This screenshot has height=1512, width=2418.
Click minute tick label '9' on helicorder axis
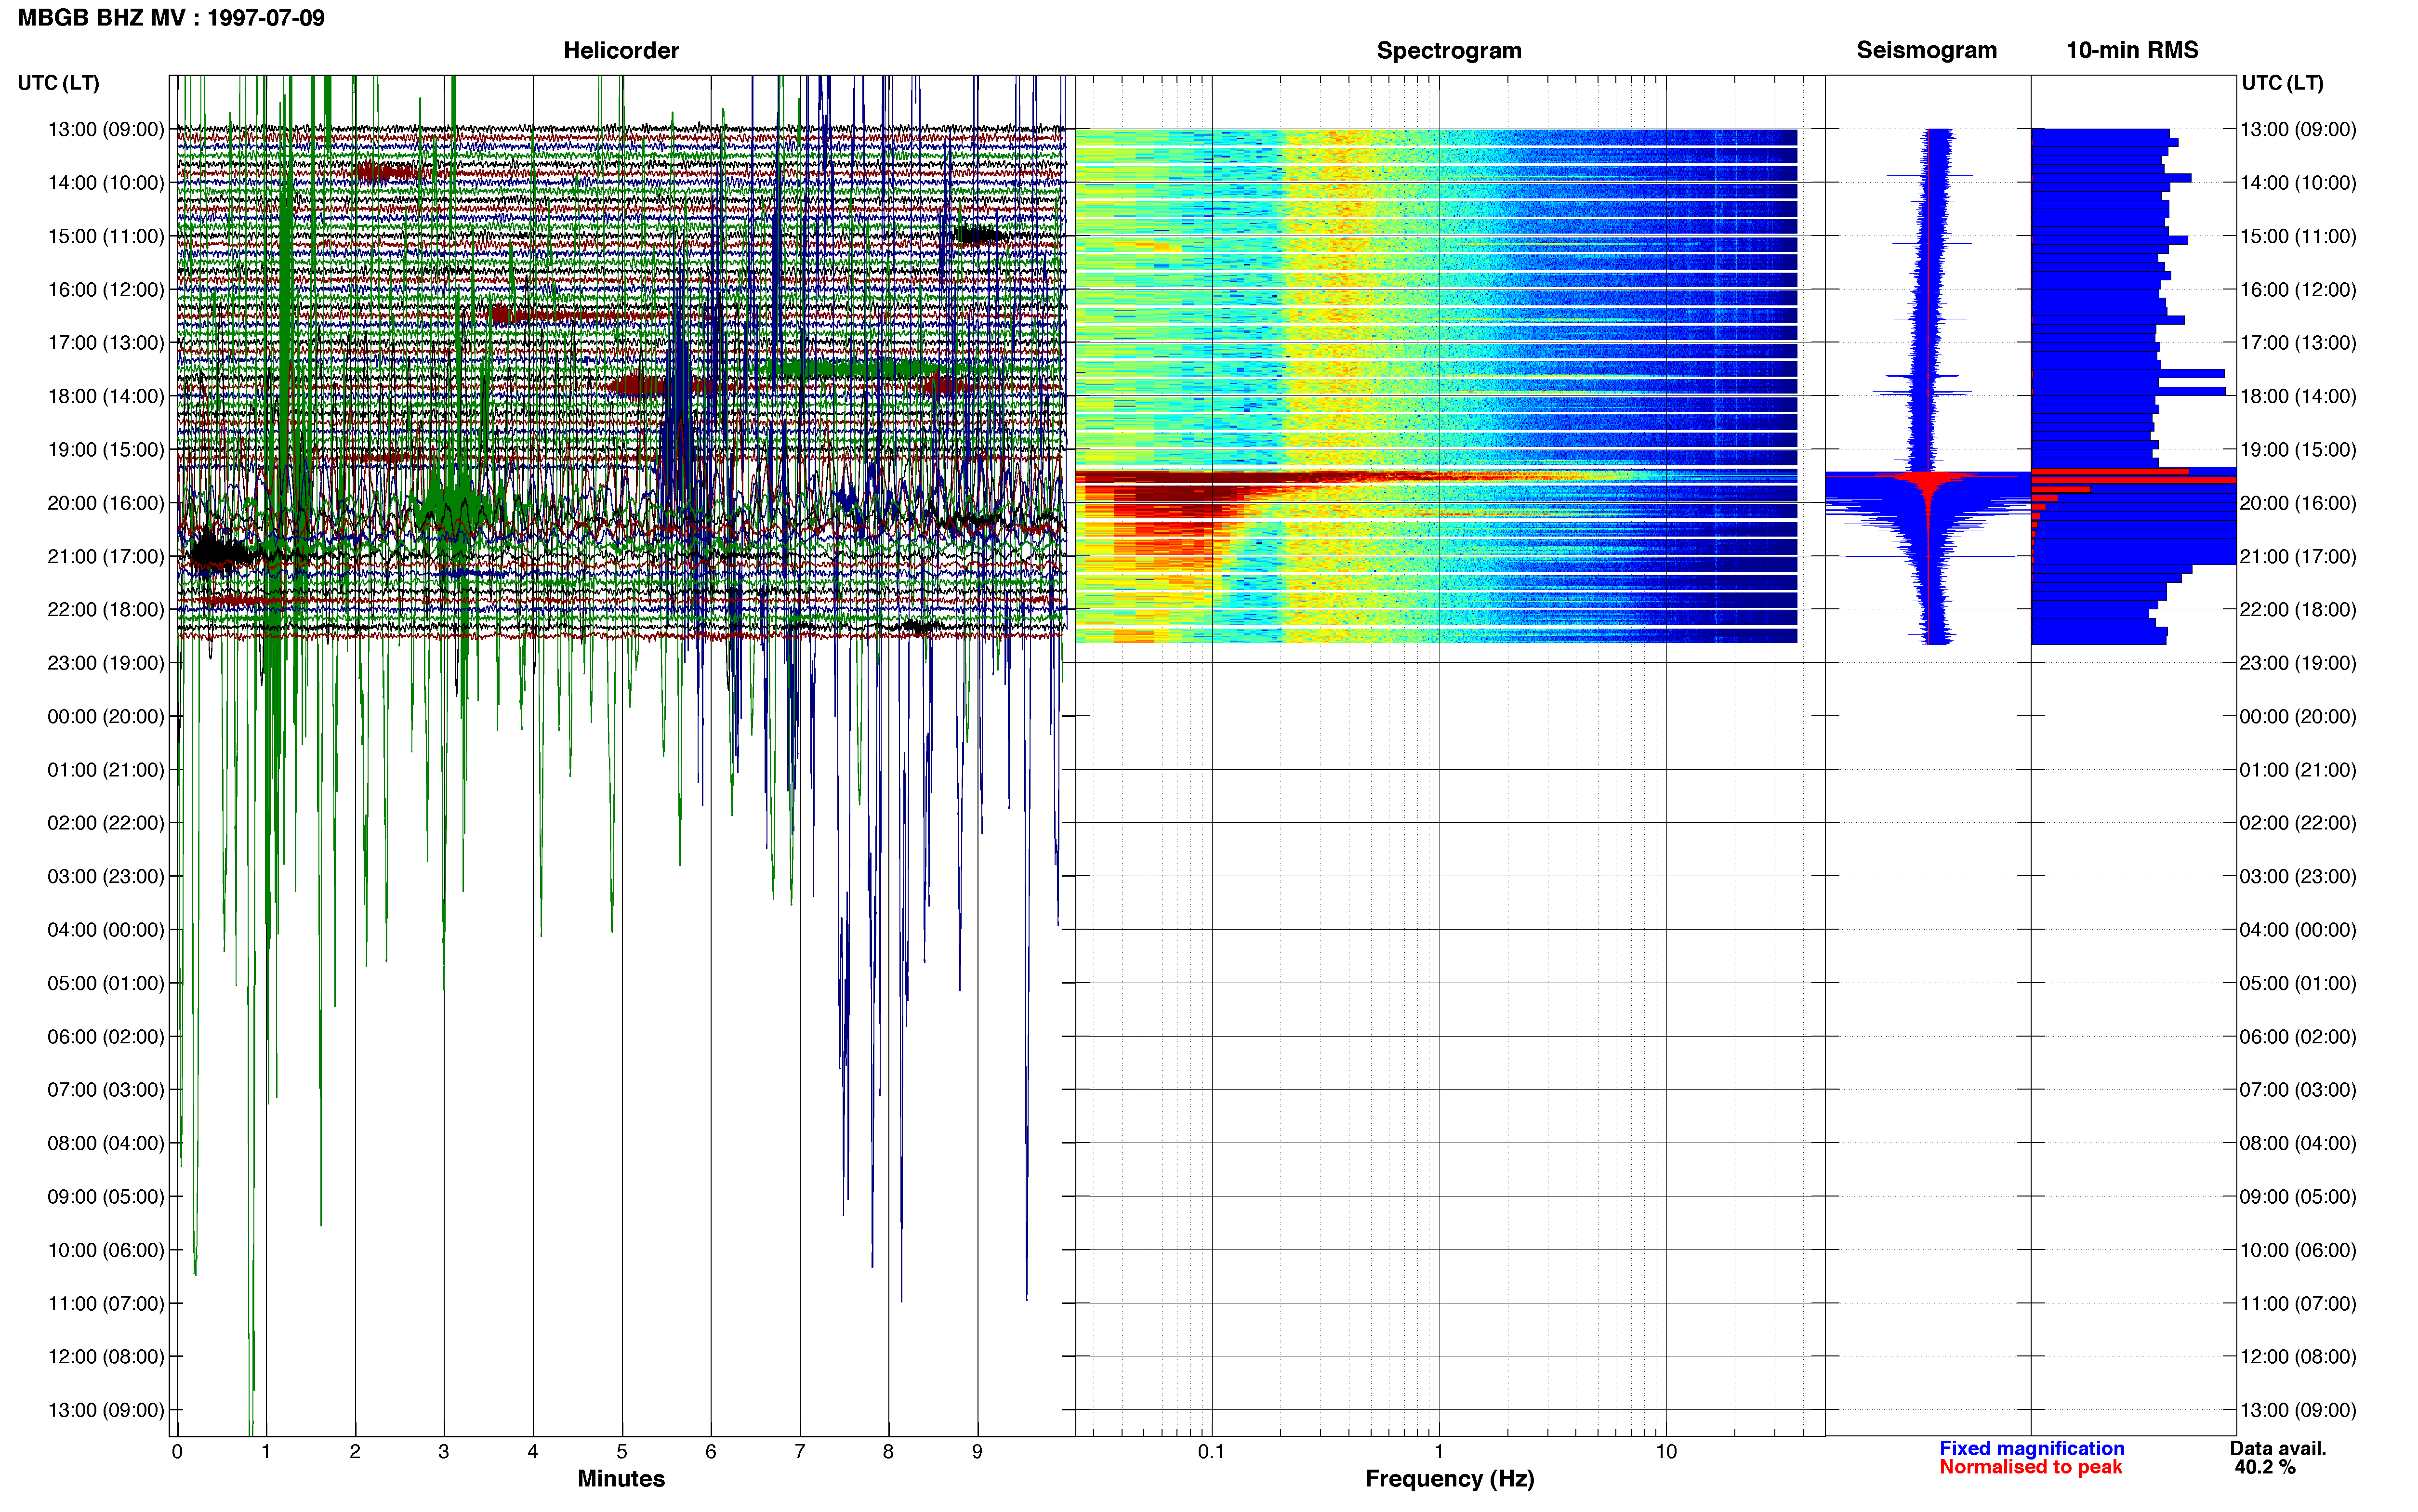point(977,1452)
